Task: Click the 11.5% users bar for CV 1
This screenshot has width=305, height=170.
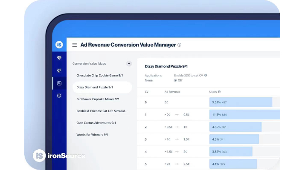Action: (x=244, y=115)
